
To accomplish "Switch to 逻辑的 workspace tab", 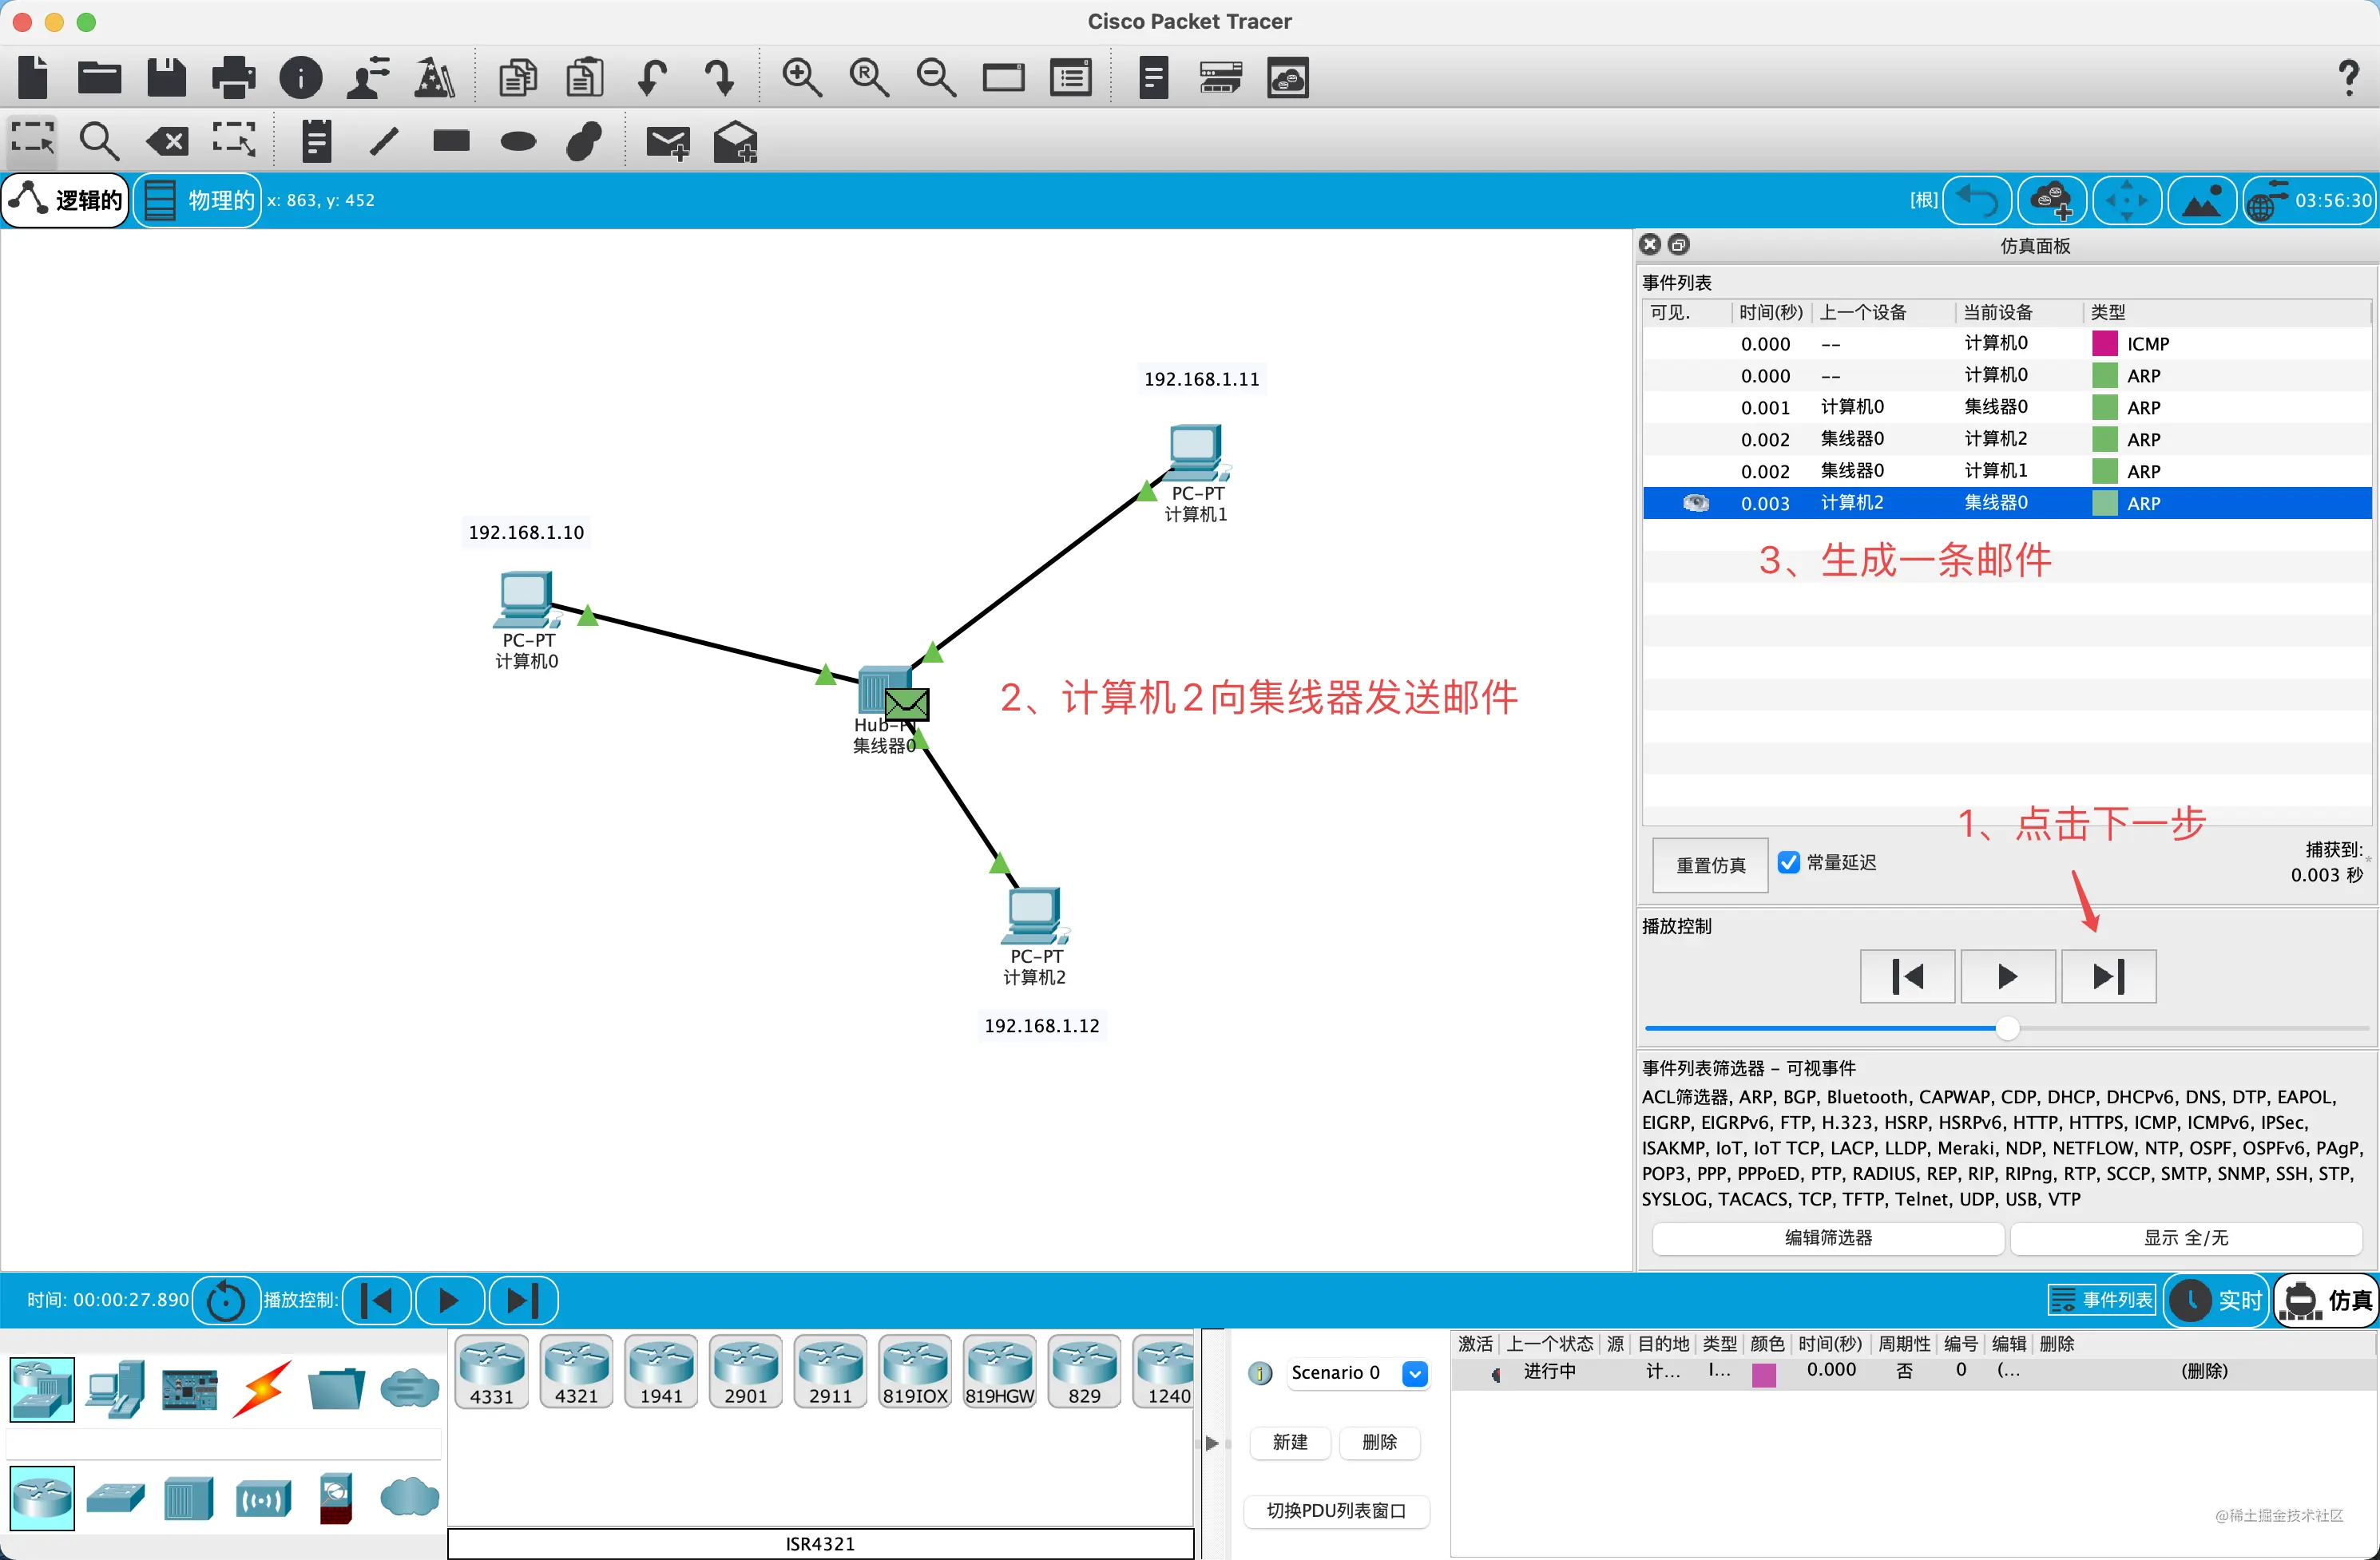I will click(66, 200).
